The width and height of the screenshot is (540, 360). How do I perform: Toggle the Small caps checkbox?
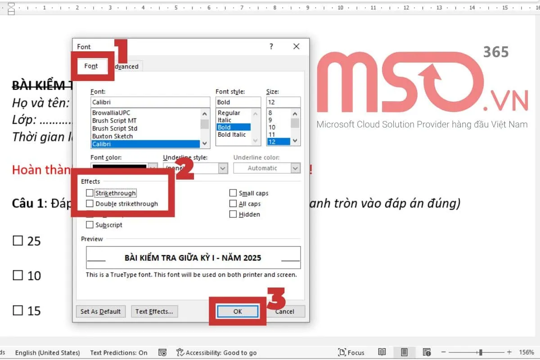(x=233, y=193)
